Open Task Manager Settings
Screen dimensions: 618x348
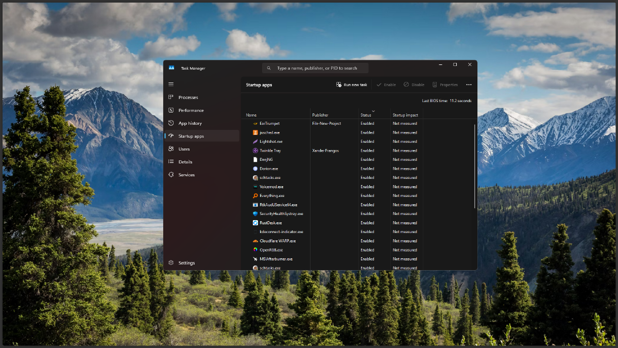(186, 263)
